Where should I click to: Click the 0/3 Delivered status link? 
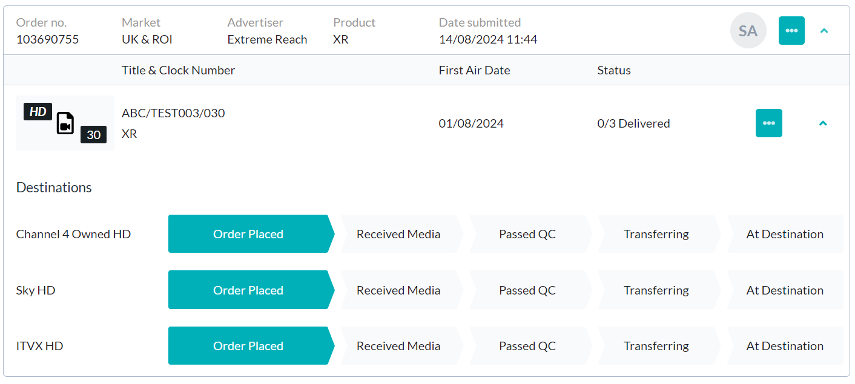pos(633,123)
